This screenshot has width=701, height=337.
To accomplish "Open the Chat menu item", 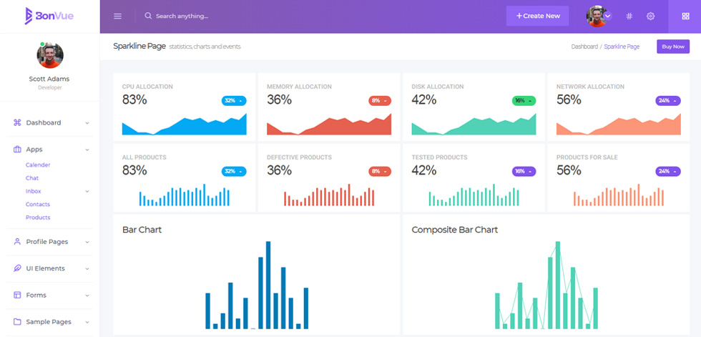I will point(32,178).
